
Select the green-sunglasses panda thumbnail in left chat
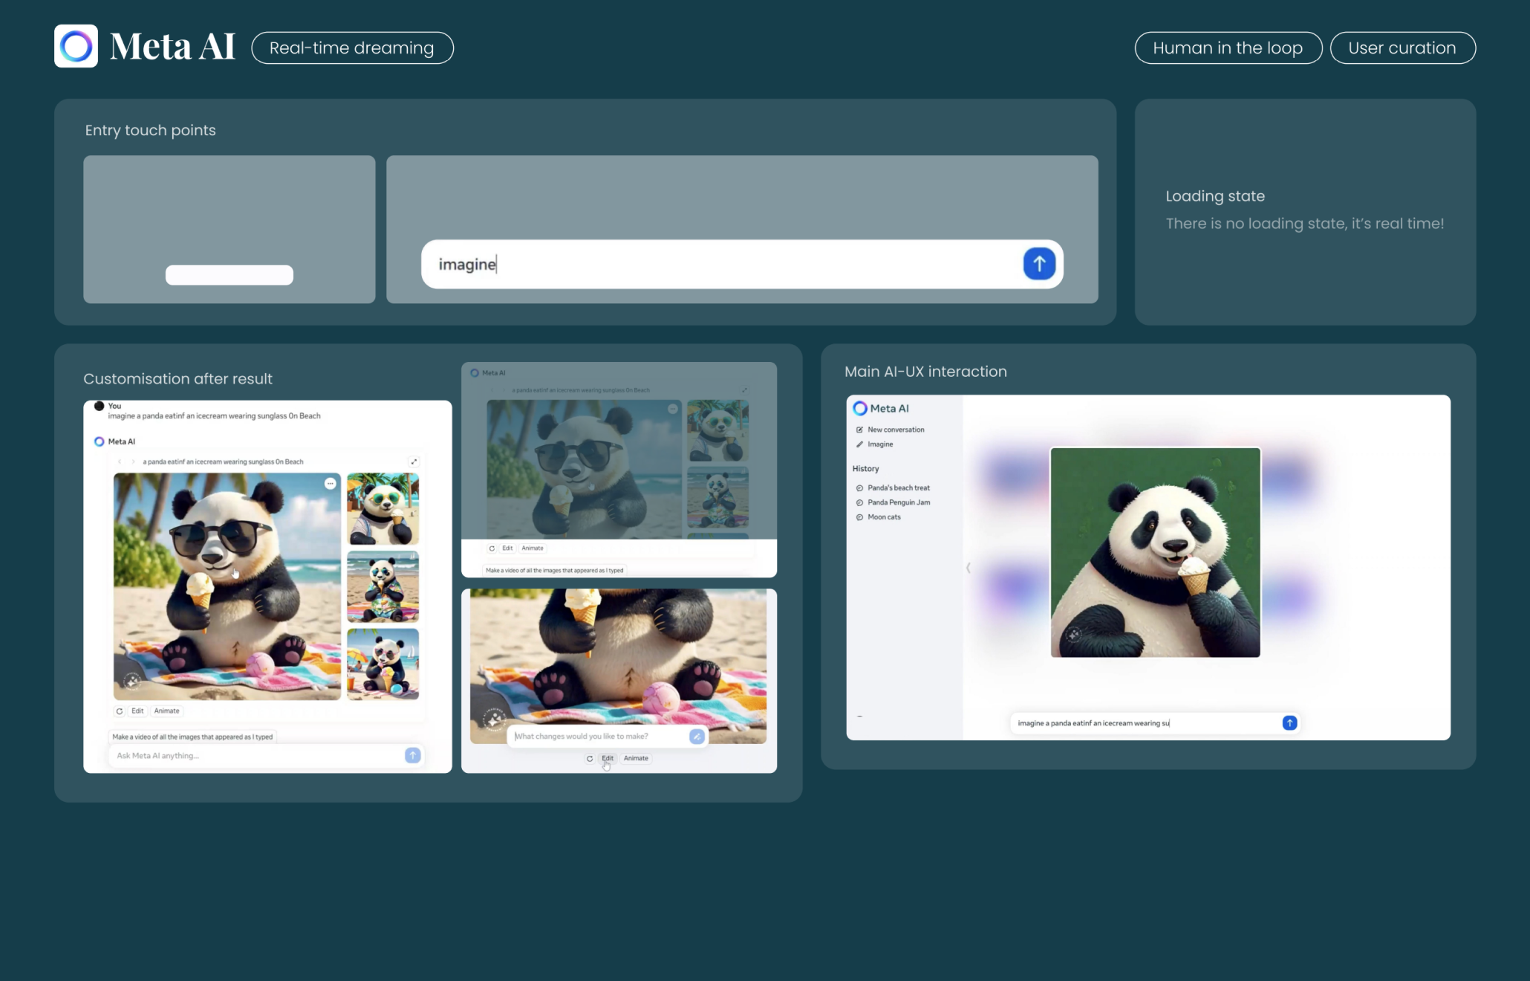tap(382, 509)
